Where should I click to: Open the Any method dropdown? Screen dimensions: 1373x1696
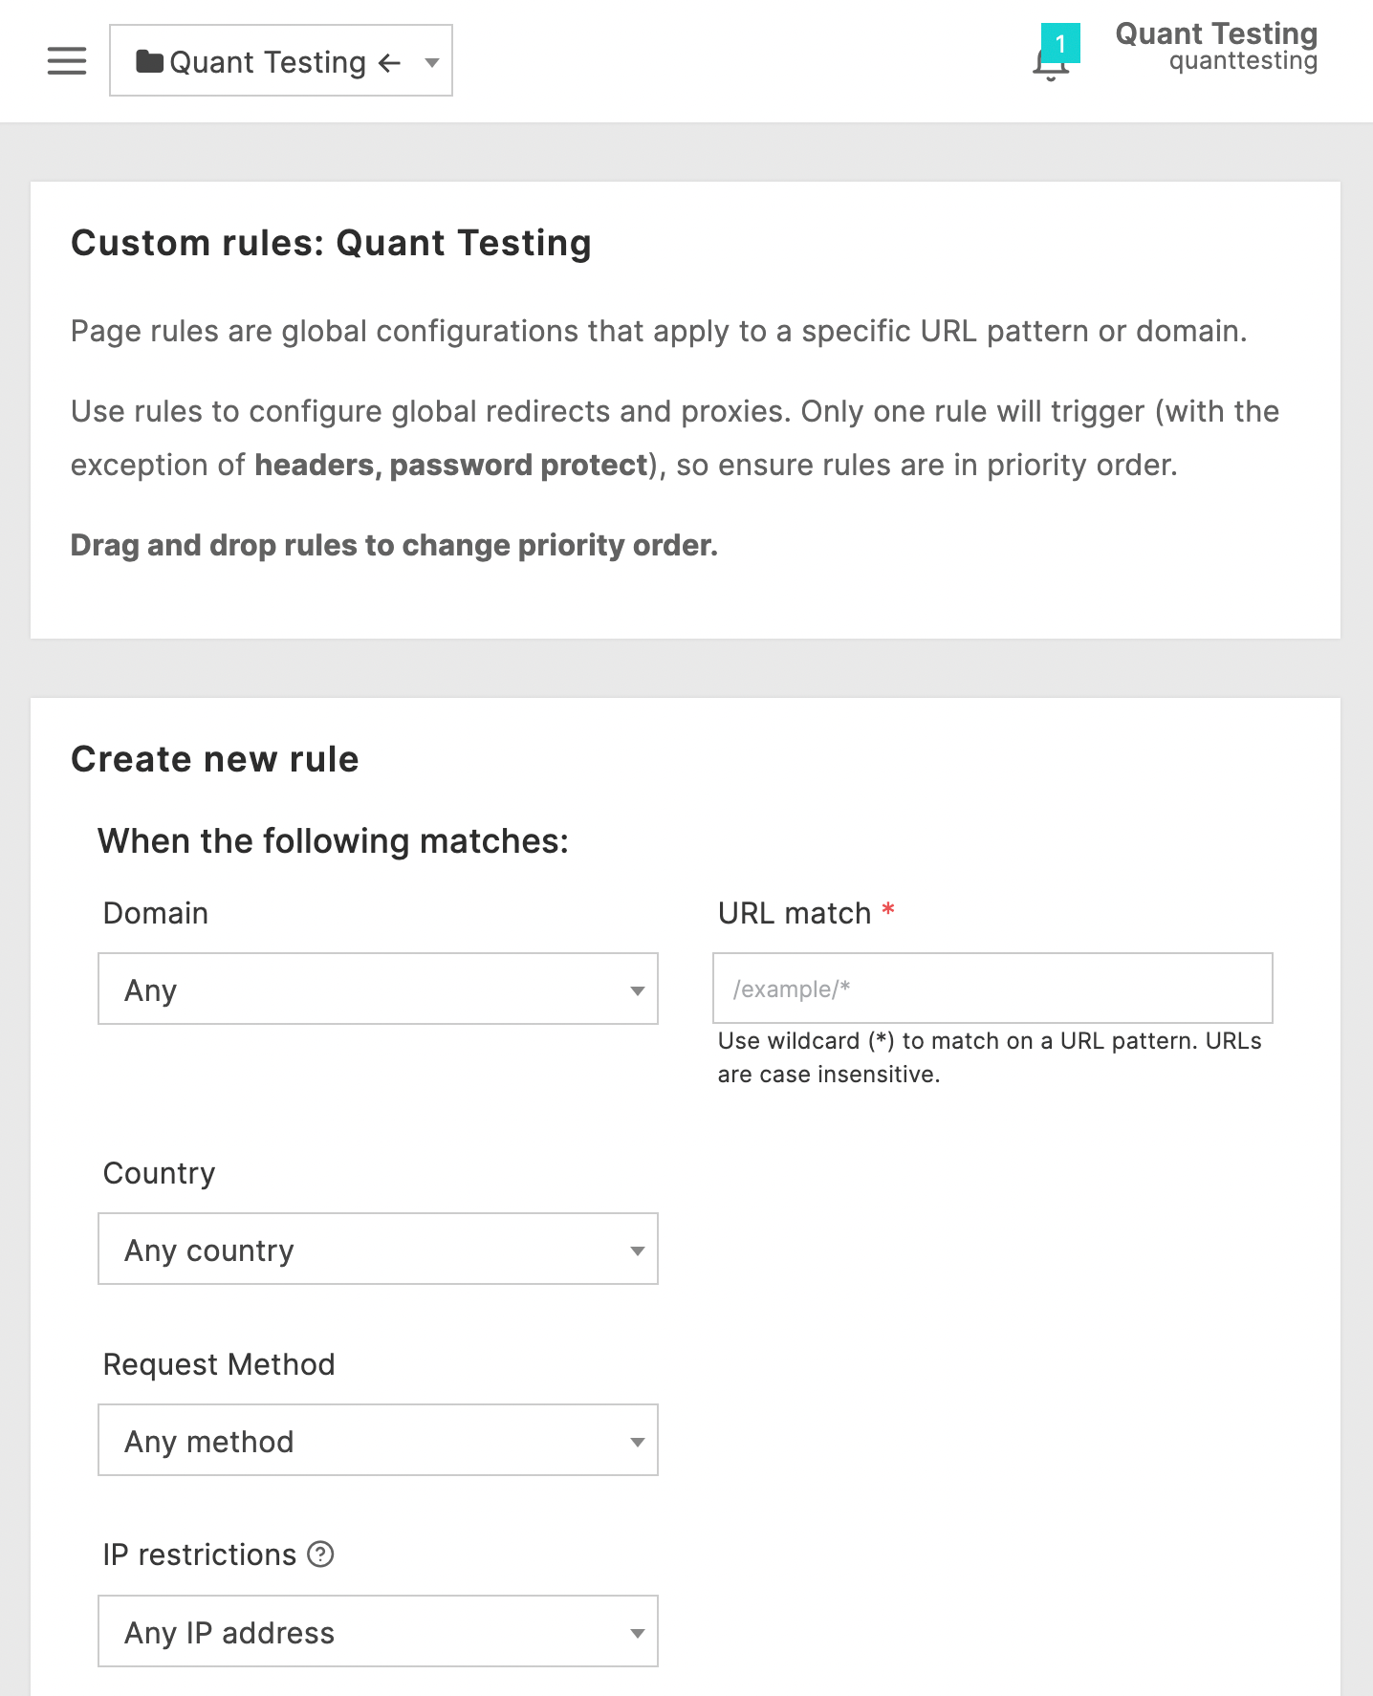378,1441
